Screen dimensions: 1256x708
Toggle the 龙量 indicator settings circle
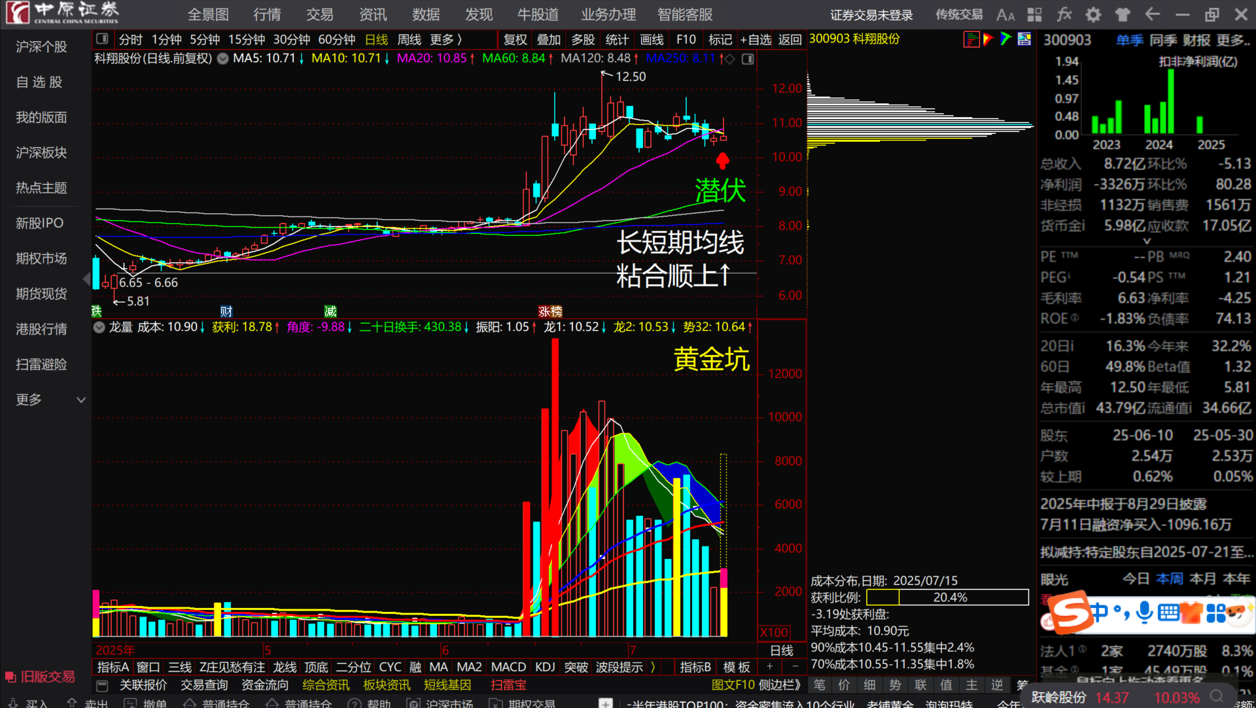pyautogui.click(x=99, y=327)
